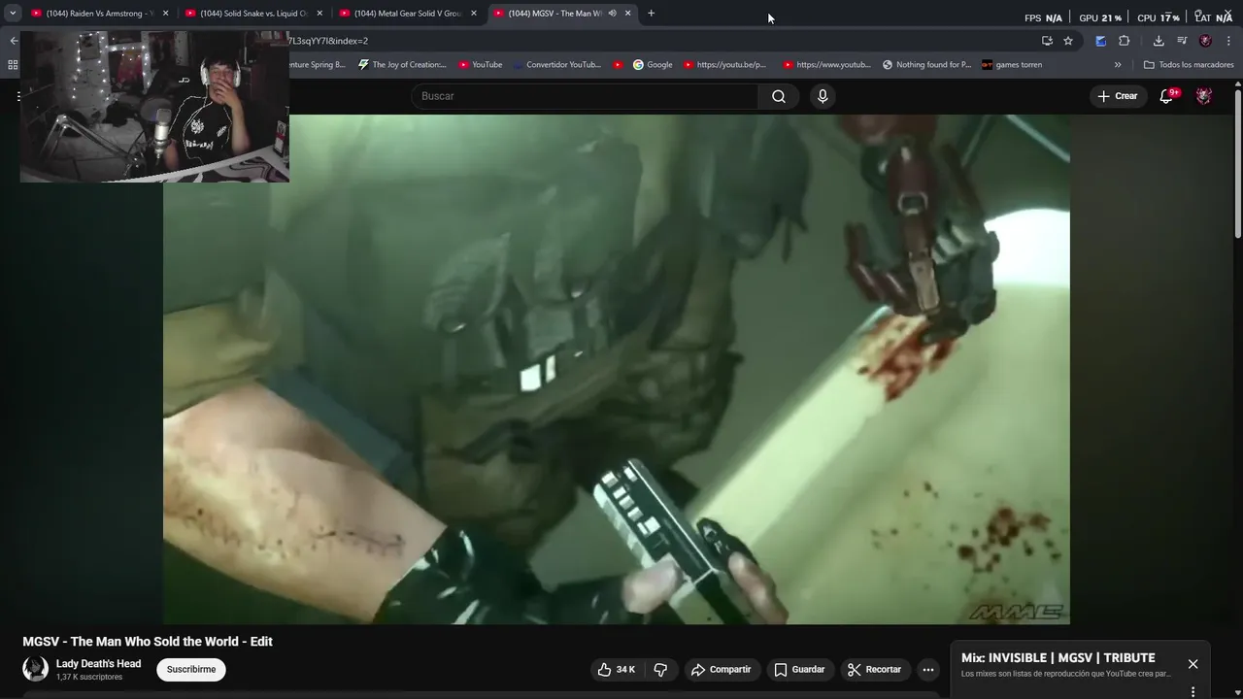Screen dimensions: 1243x699
Task: Expand the tab search dropdown
Action: coord(13,14)
